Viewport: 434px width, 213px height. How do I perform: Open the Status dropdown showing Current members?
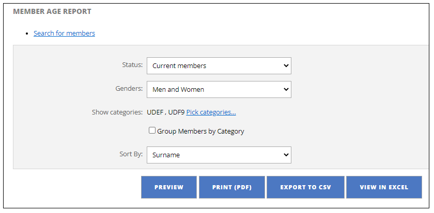click(x=219, y=66)
